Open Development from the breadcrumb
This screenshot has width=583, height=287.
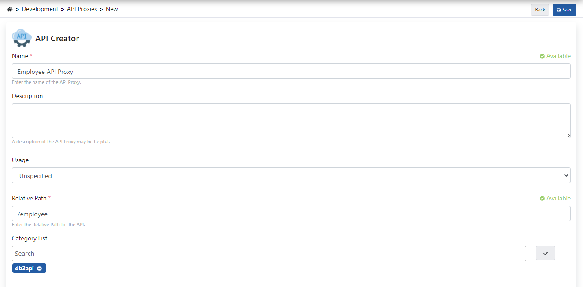pos(40,8)
